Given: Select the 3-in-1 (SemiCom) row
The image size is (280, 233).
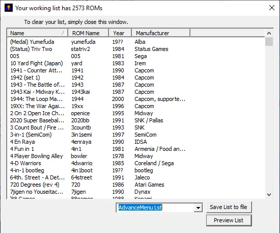Looking at the screenshot, I should point(136,135).
